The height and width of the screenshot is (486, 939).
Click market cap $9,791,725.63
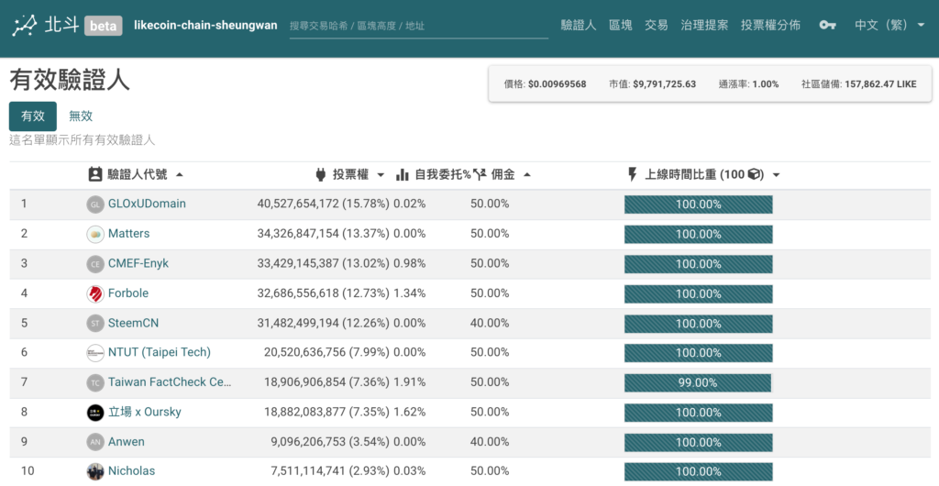664,83
